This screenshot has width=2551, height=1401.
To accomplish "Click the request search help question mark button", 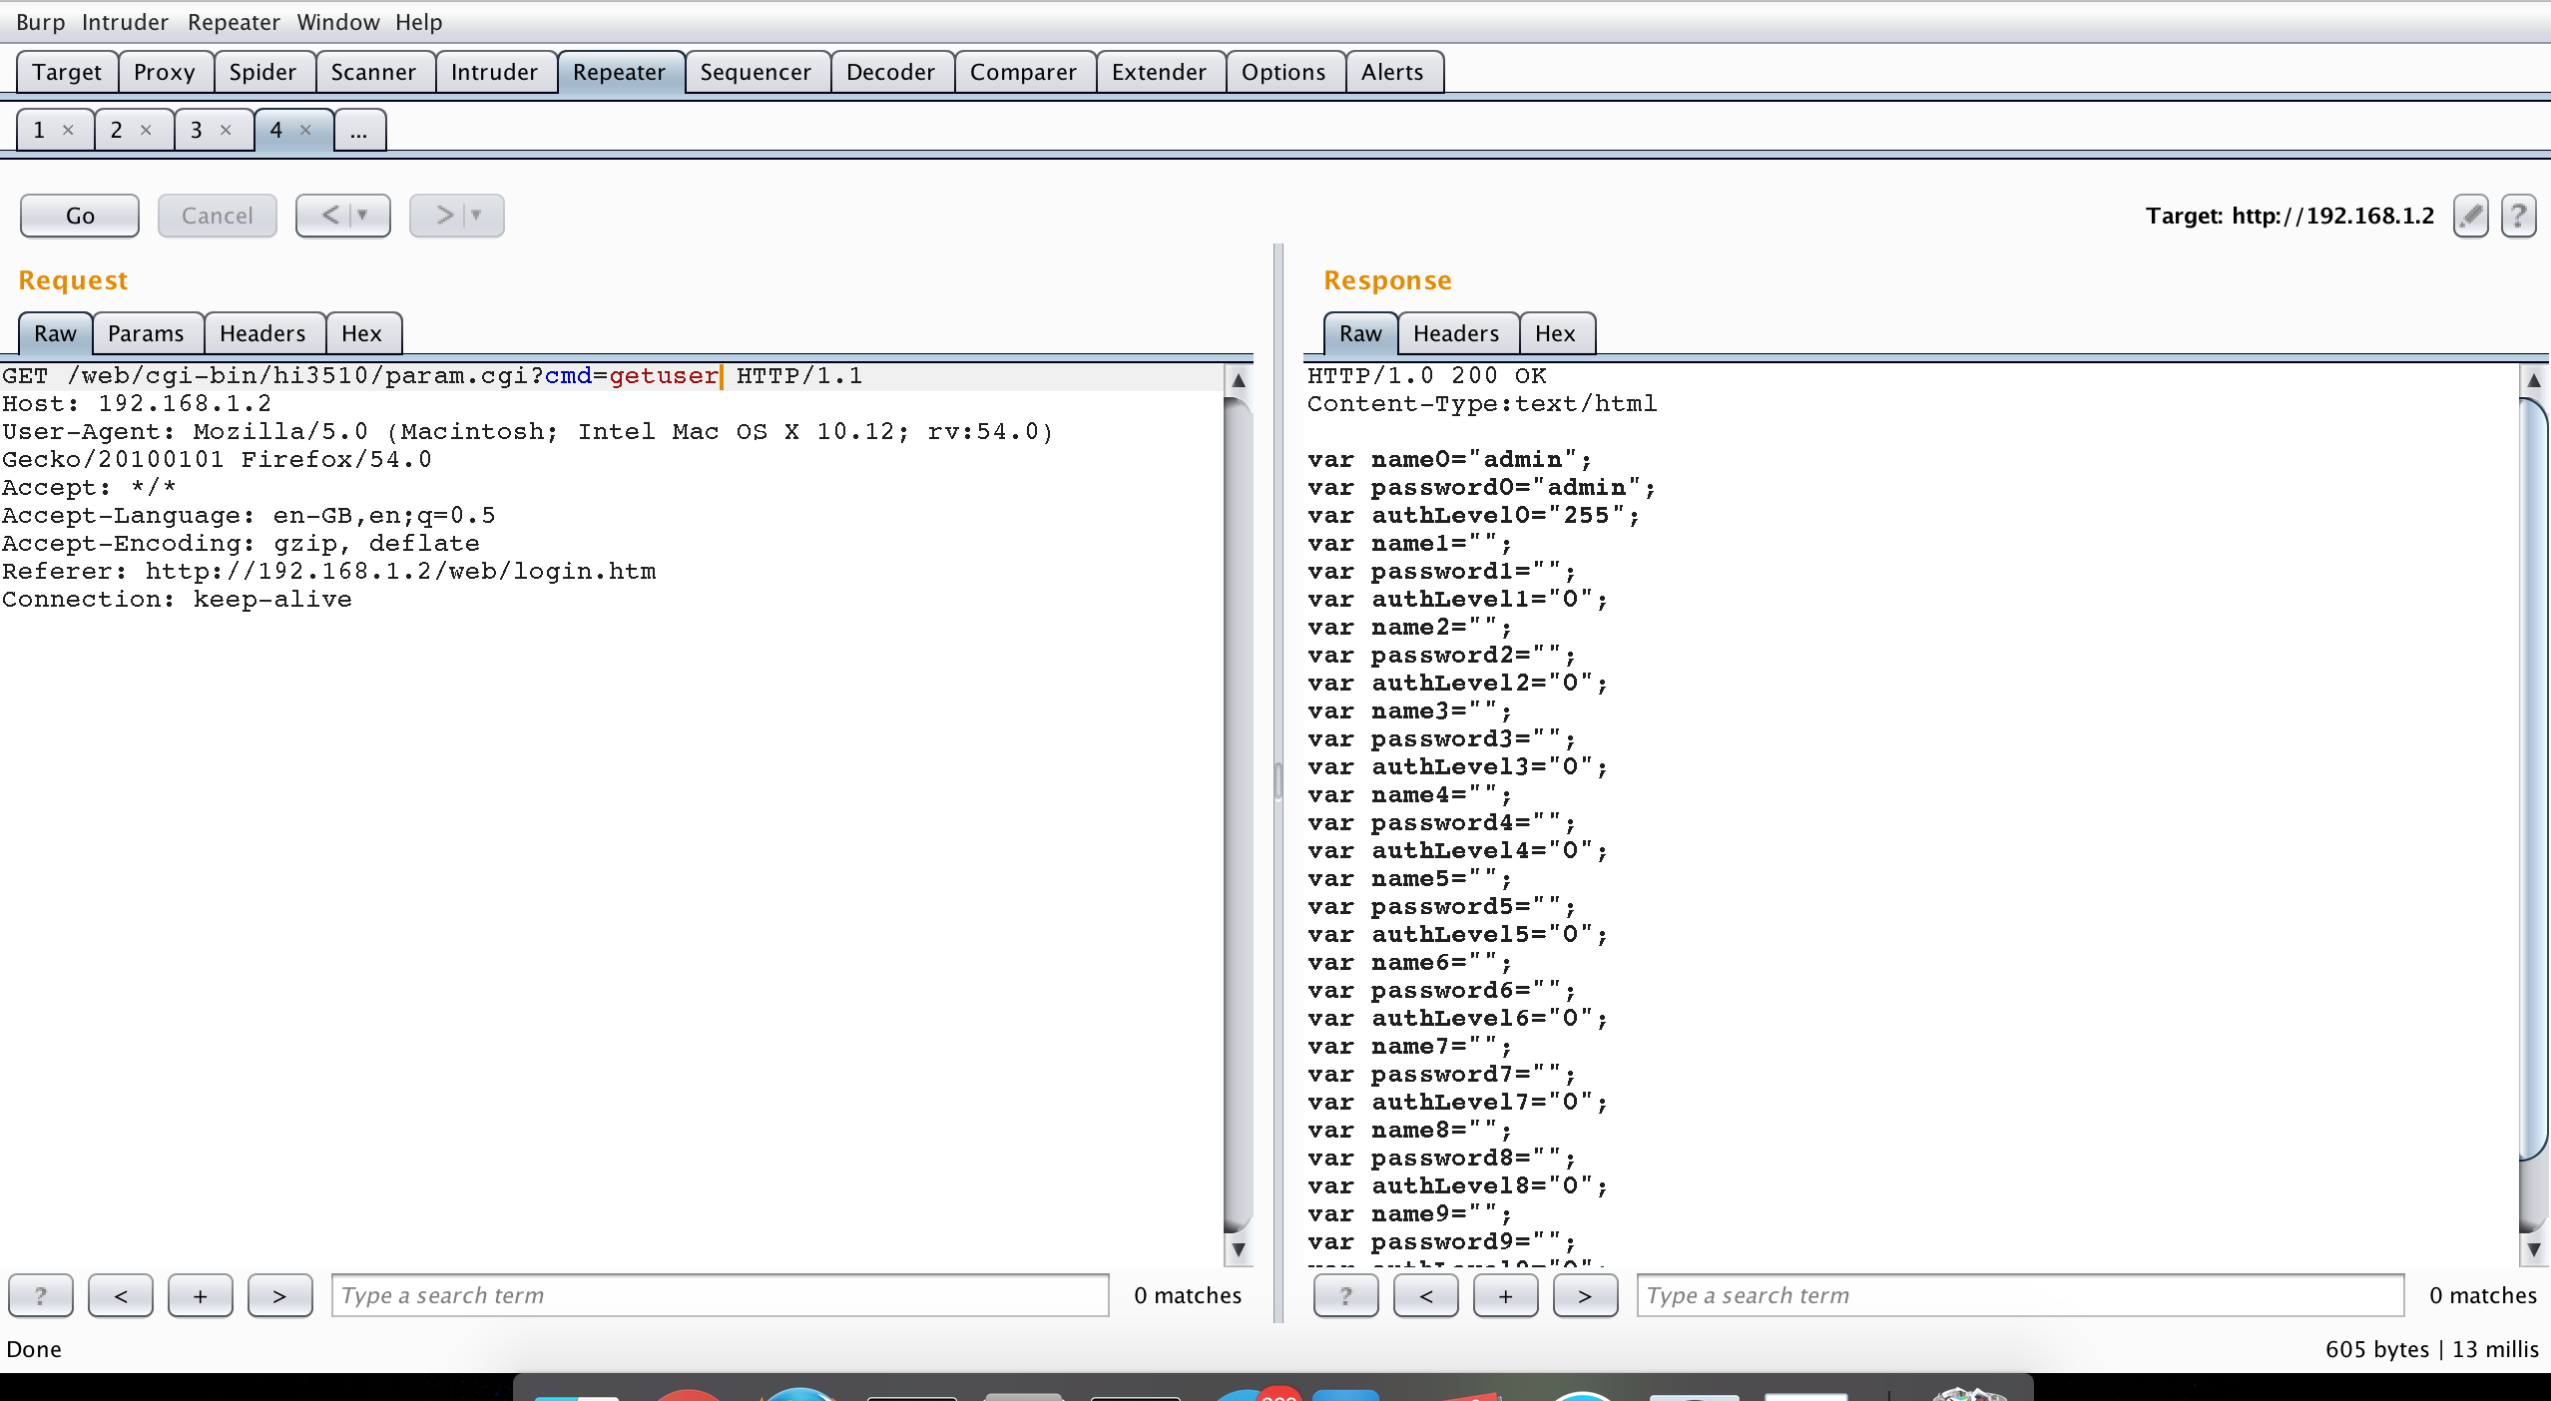I will tap(41, 1295).
